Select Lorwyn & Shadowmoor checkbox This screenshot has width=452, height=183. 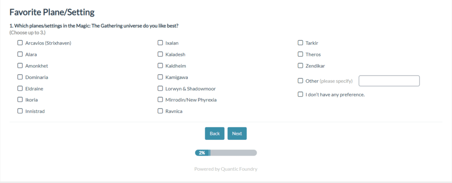point(160,89)
